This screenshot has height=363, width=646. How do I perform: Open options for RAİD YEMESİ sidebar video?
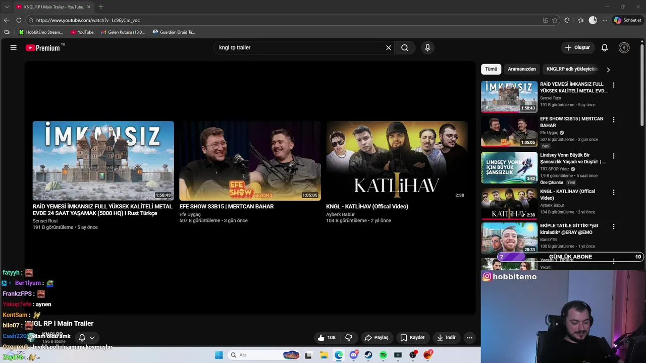(x=614, y=85)
